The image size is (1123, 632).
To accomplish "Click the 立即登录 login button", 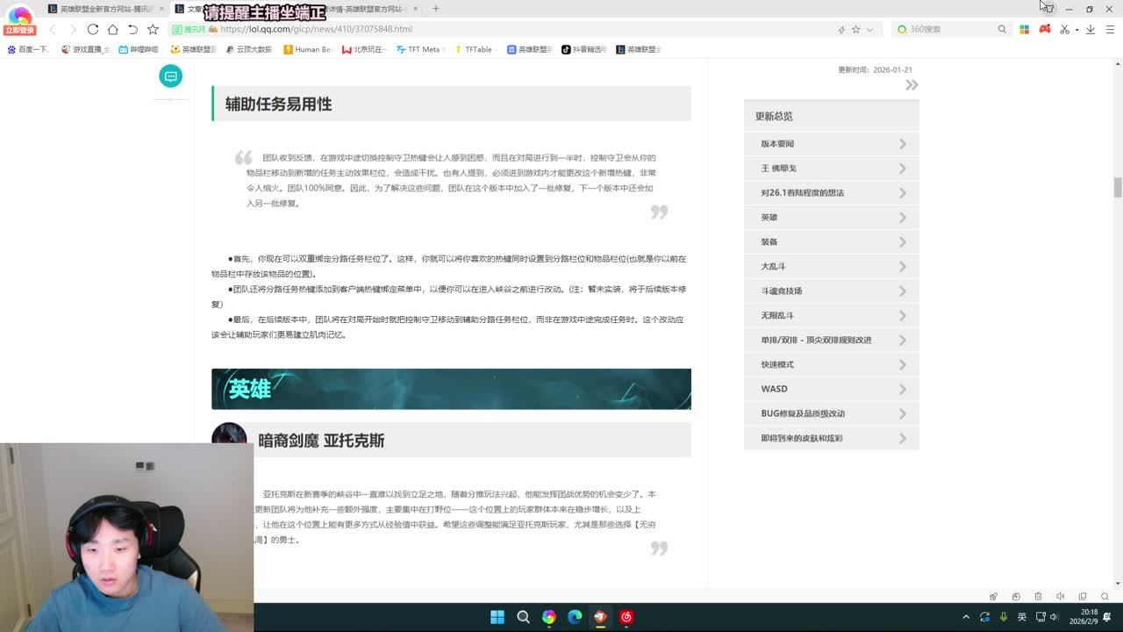I will click(19, 30).
